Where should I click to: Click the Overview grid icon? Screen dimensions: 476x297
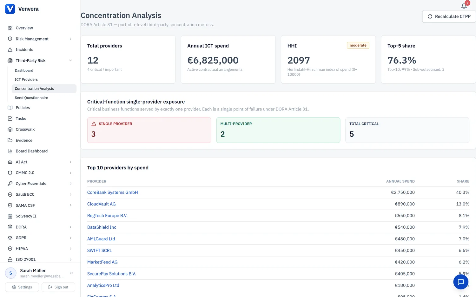pyautogui.click(x=10, y=28)
